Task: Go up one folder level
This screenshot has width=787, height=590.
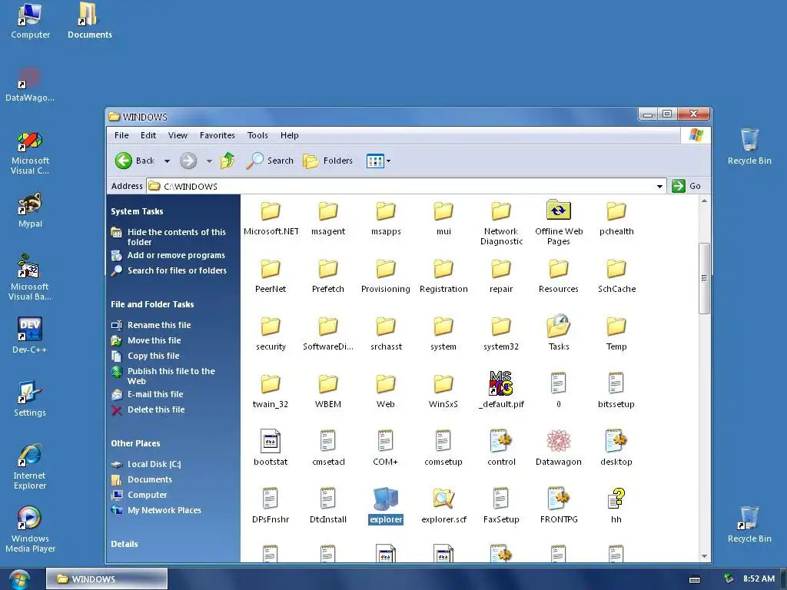Action: (227, 161)
